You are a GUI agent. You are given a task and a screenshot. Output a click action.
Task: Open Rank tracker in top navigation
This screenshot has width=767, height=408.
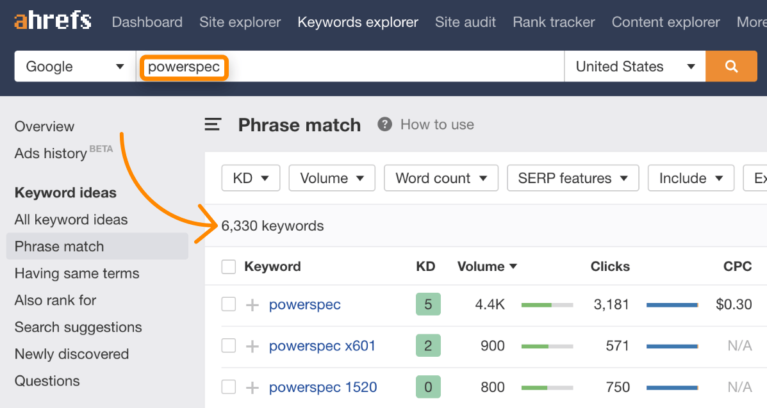tap(554, 22)
